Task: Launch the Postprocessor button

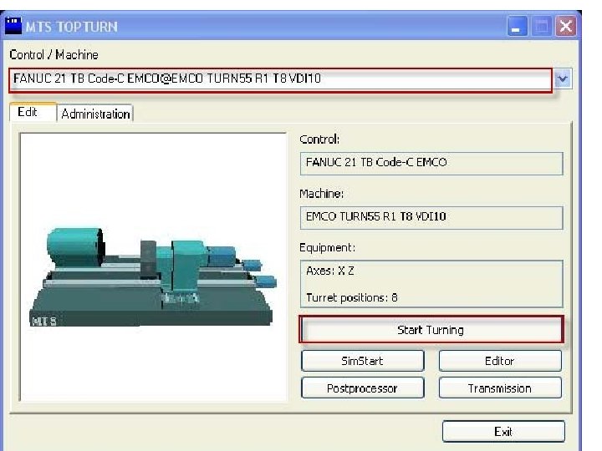Action: click(x=362, y=388)
